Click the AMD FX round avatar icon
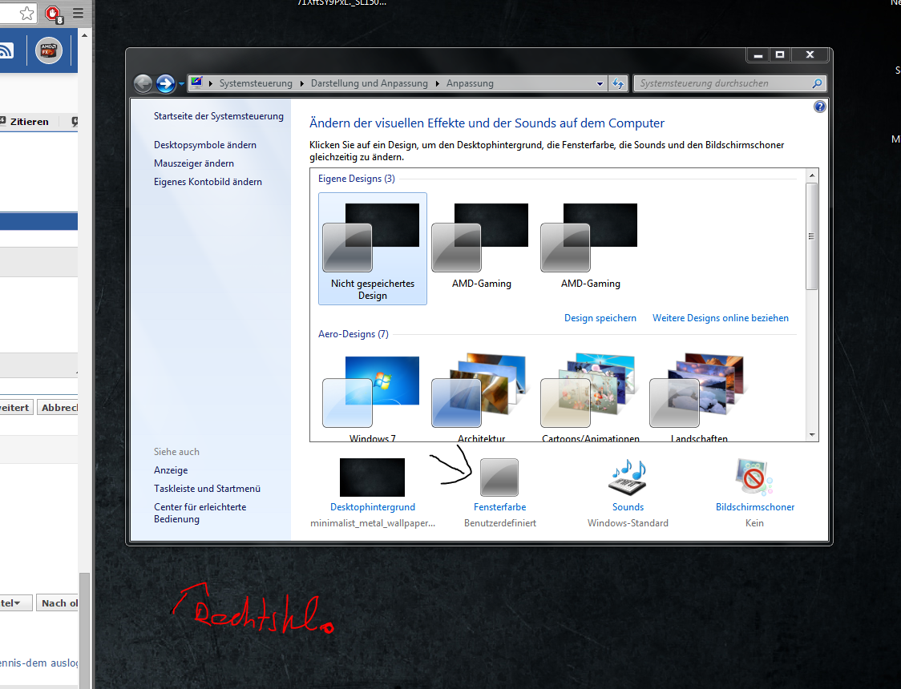This screenshot has height=689, width=901. [x=48, y=51]
